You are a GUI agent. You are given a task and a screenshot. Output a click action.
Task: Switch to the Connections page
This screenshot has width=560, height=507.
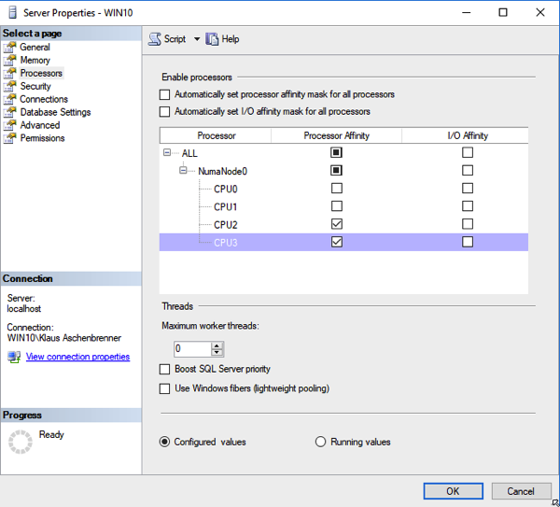[x=44, y=99]
